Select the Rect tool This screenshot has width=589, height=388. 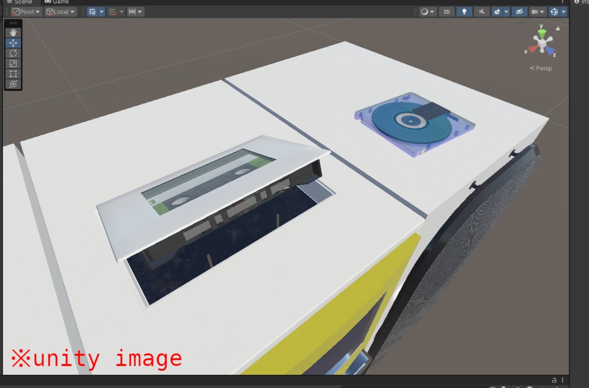[x=13, y=74]
